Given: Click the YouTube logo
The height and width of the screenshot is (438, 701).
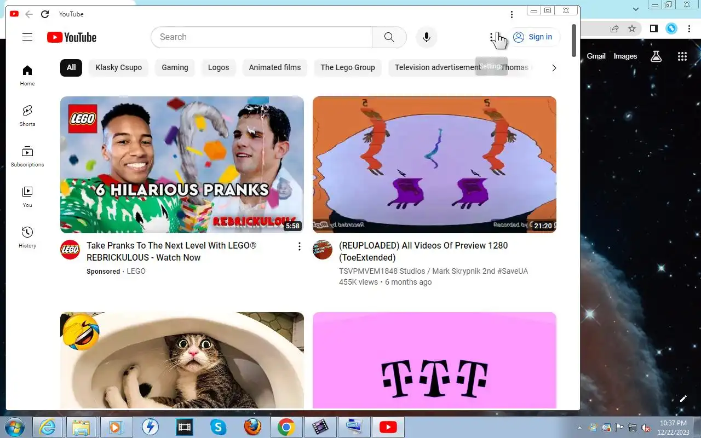Looking at the screenshot, I should (x=72, y=37).
